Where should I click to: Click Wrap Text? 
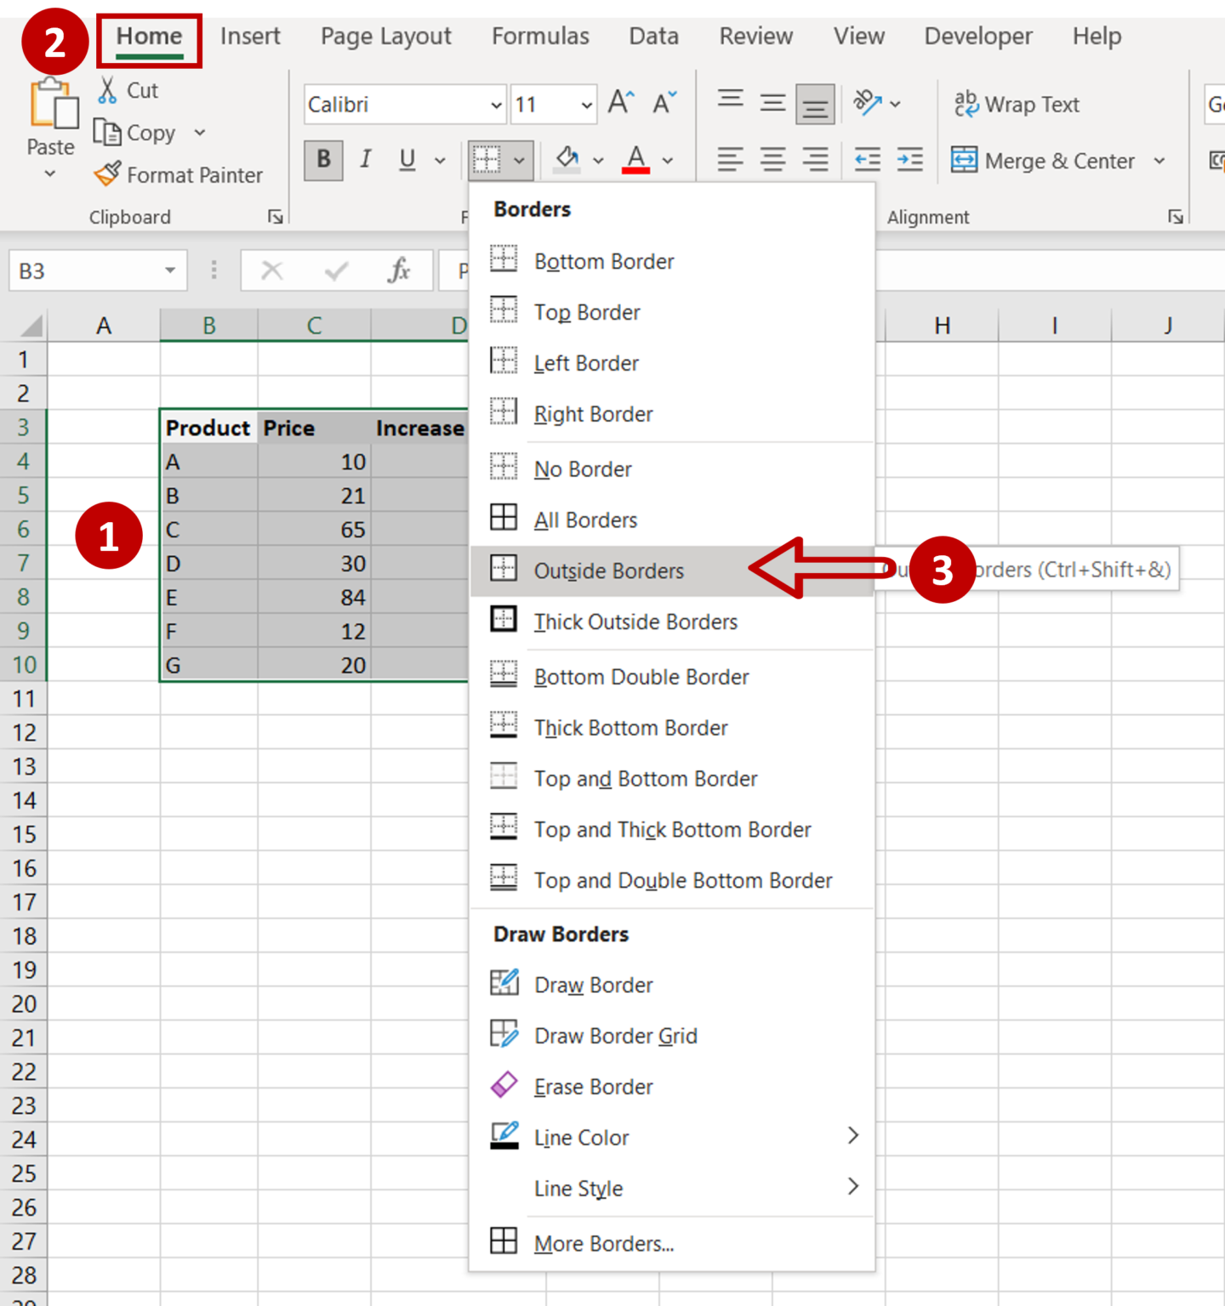pos(1017,104)
